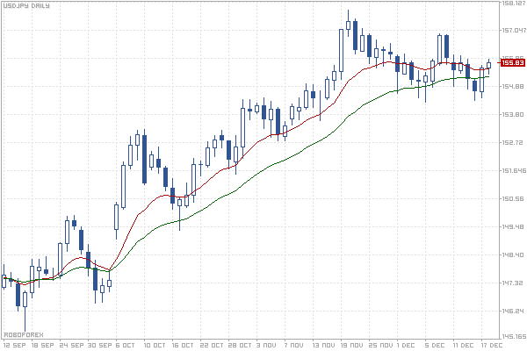527x351 pixels.
Task: Click the USDJPY DAILY chart title
Action: click(x=25, y=5)
